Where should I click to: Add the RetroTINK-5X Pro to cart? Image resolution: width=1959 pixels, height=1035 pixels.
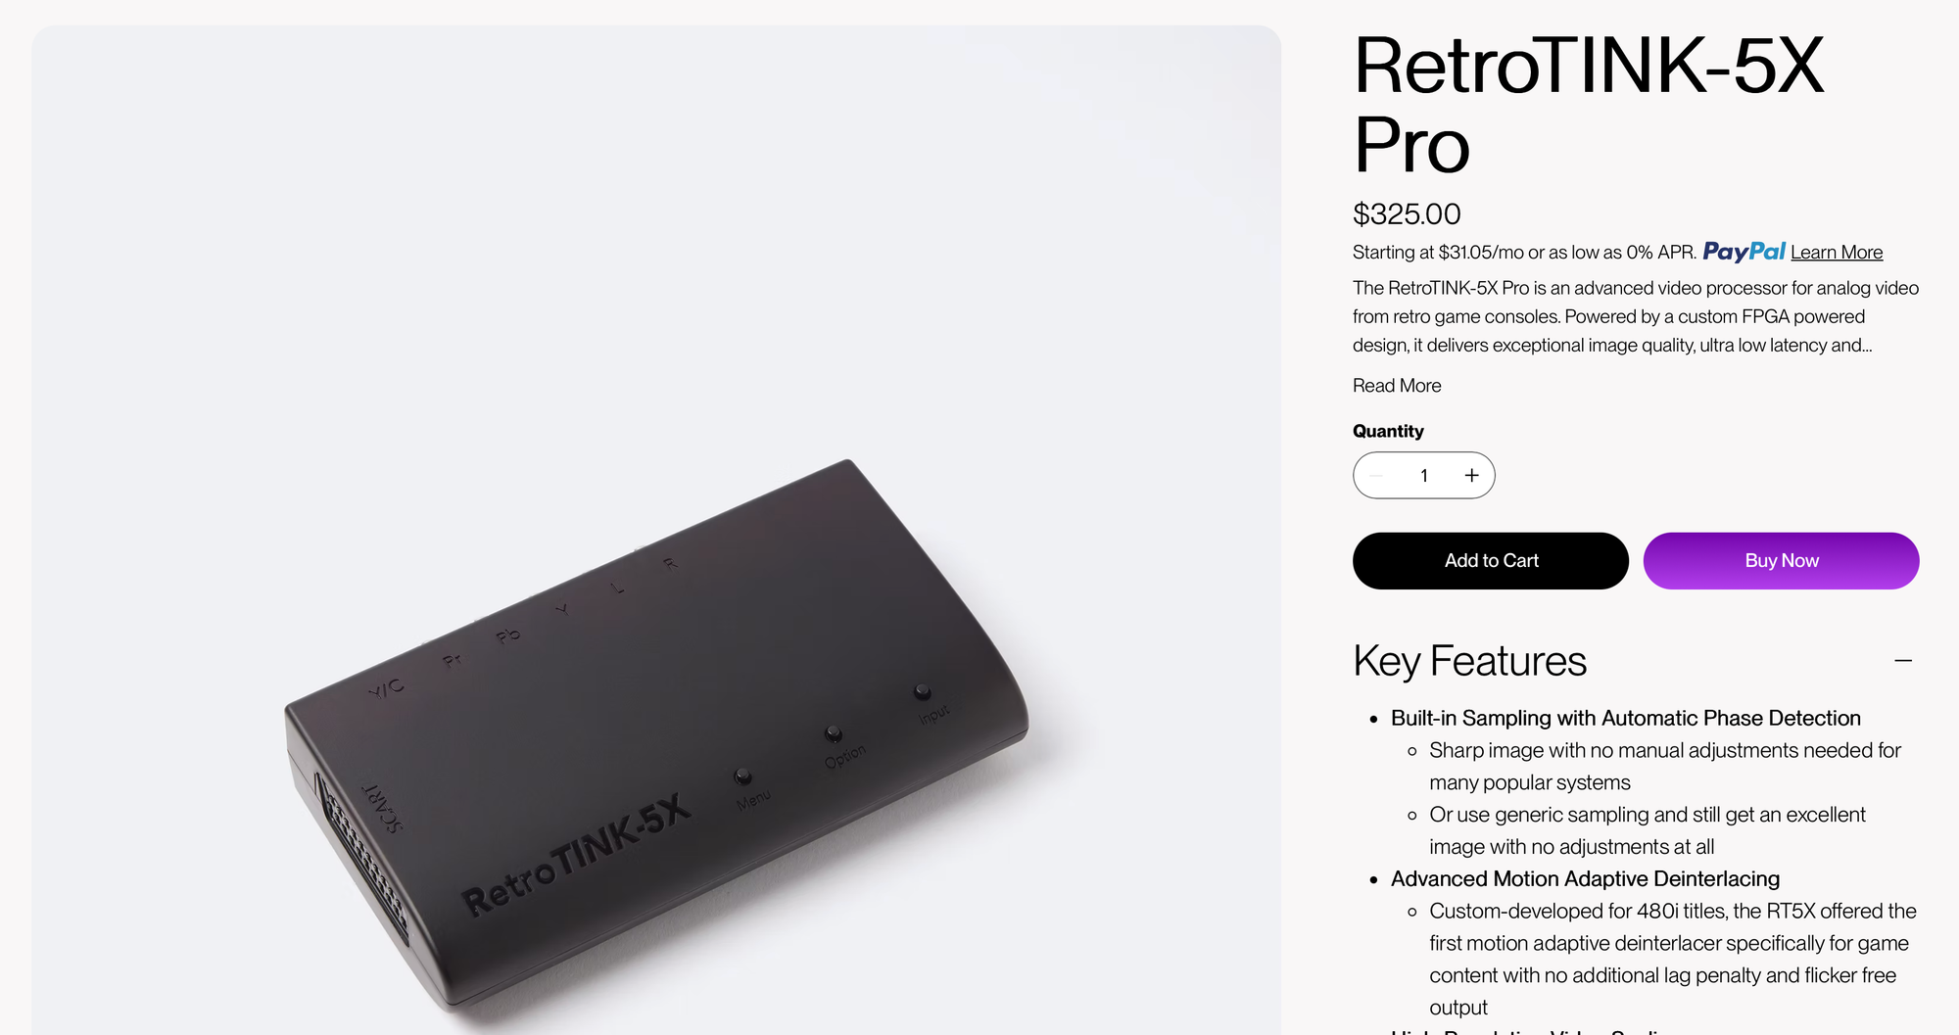1491,561
